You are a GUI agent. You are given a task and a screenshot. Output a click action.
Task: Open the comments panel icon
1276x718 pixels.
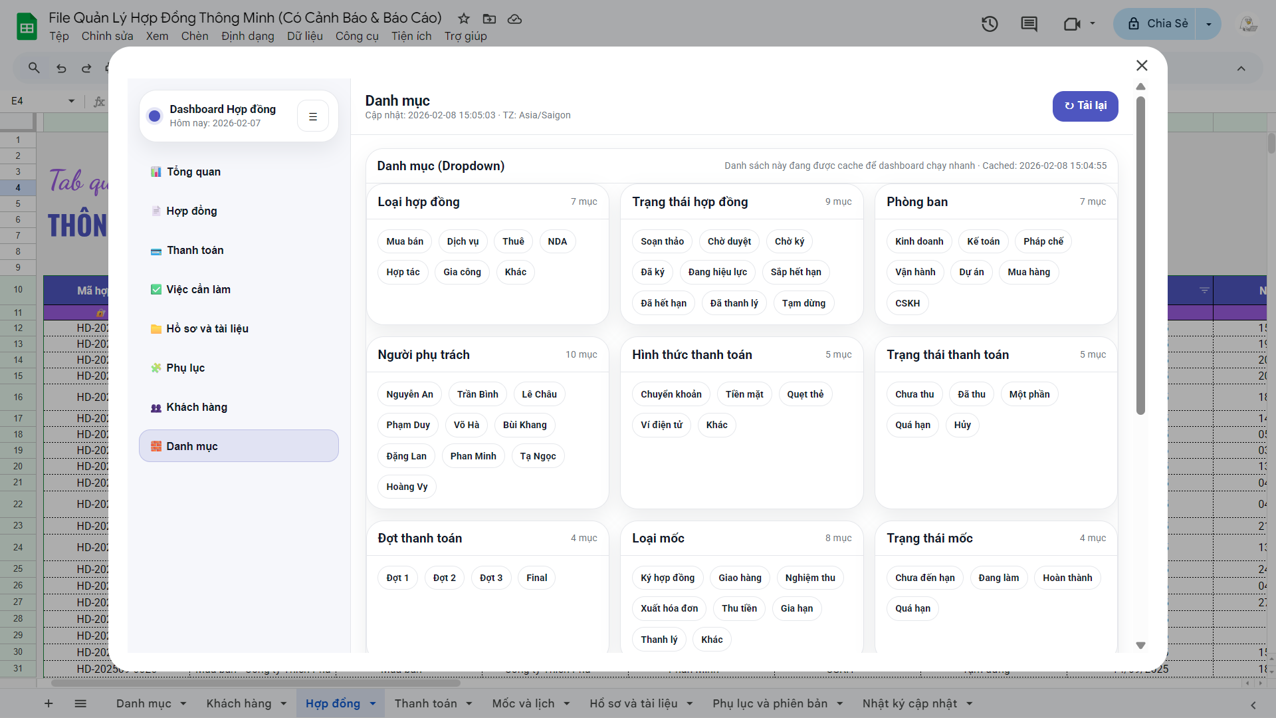(x=1029, y=25)
